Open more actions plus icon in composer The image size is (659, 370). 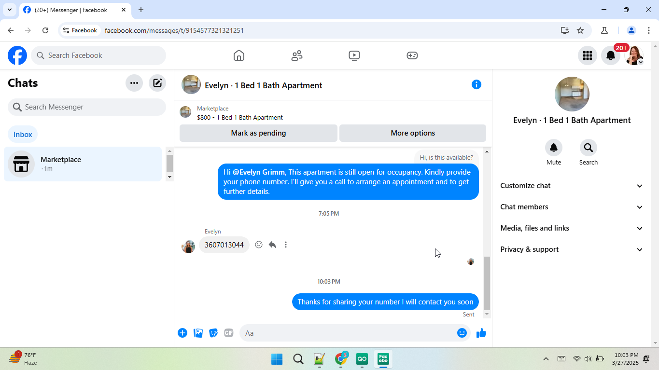pos(182,333)
